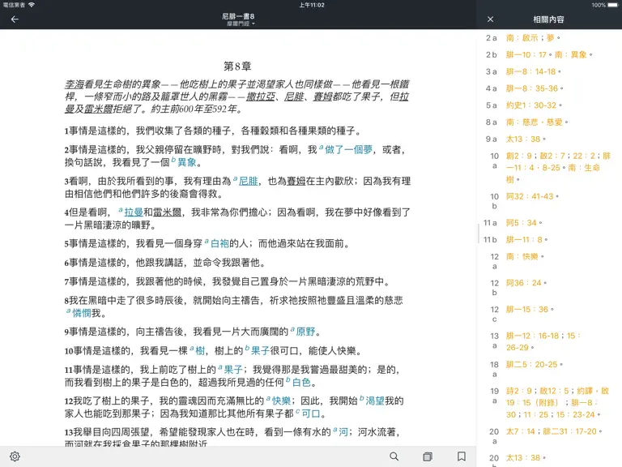Open footnote link 樹 in verse 10
The height and width of the screenshot is (467, 622).
[x=200, y=350]
